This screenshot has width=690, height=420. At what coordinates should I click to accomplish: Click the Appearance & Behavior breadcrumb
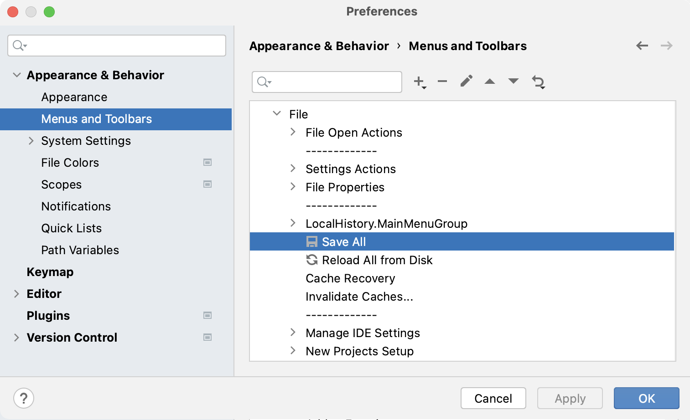[x=319, y=46]
